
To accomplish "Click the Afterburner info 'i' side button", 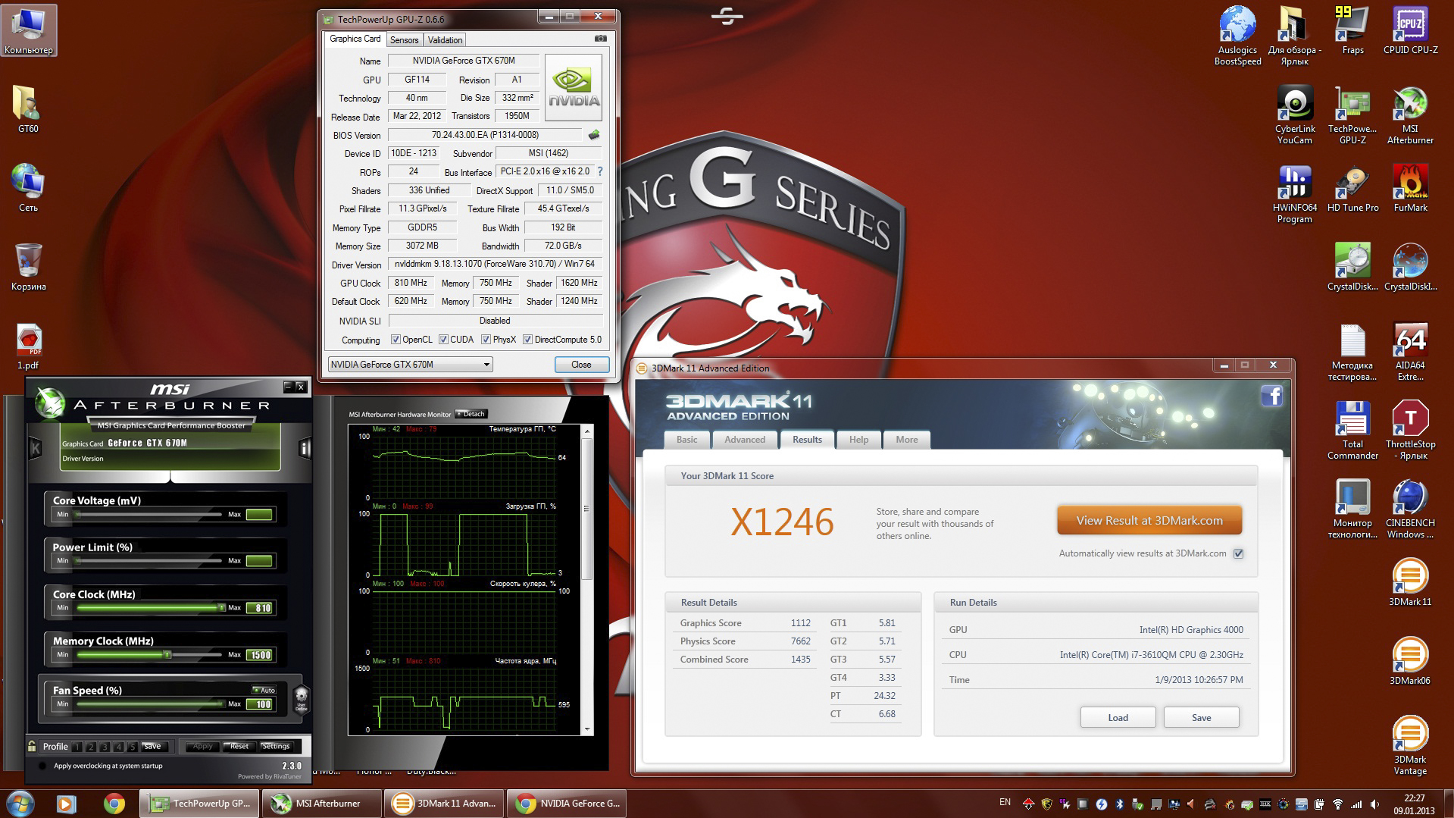I will click(x=305, y=448).
